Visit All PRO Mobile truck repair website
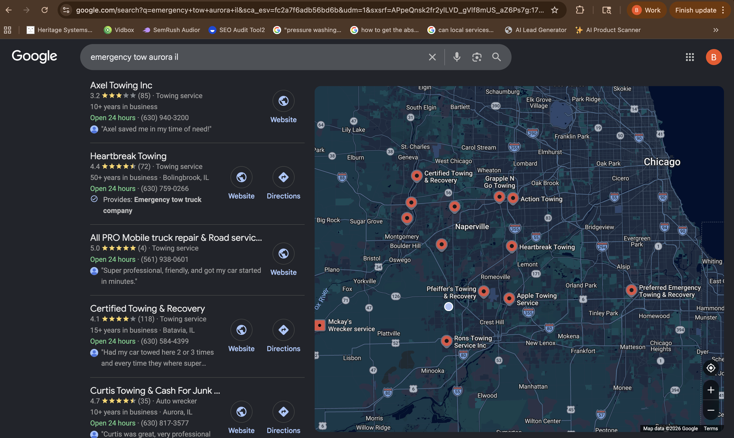The height and width of the screenshot is (438, 734). (x=283, y=260)
